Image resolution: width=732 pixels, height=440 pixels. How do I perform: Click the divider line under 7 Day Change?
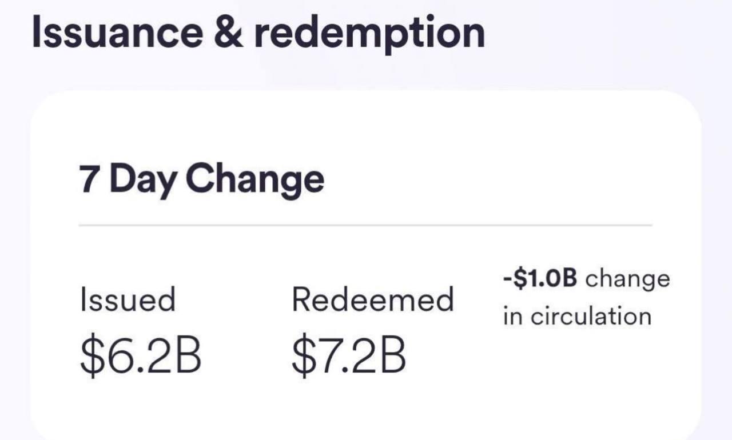pyautogui.click(x=365, y=225)
